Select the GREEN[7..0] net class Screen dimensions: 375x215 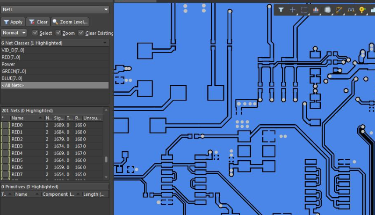pyautogui.click(x=14, y=71)
